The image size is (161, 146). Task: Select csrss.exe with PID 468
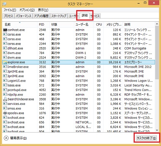[x=79, y=39]
